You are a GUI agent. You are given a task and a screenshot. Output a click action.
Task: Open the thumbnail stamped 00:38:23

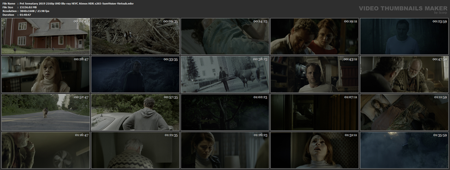225,74
